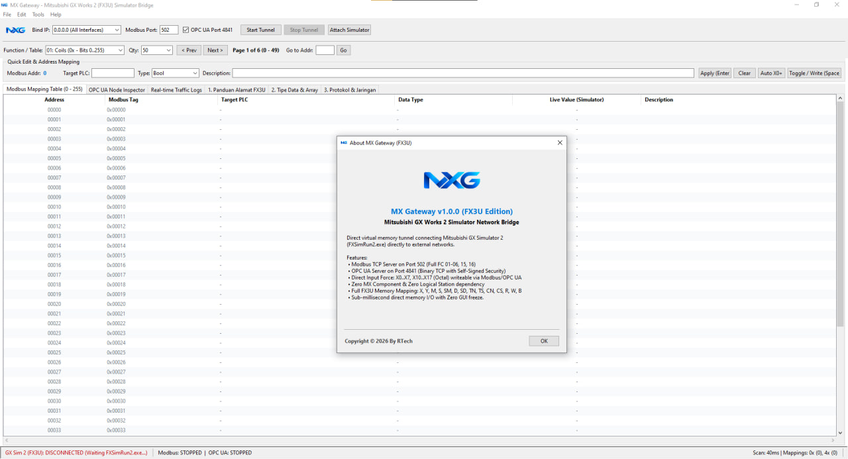Close the About MX Gateway dialog

[560, 142]
